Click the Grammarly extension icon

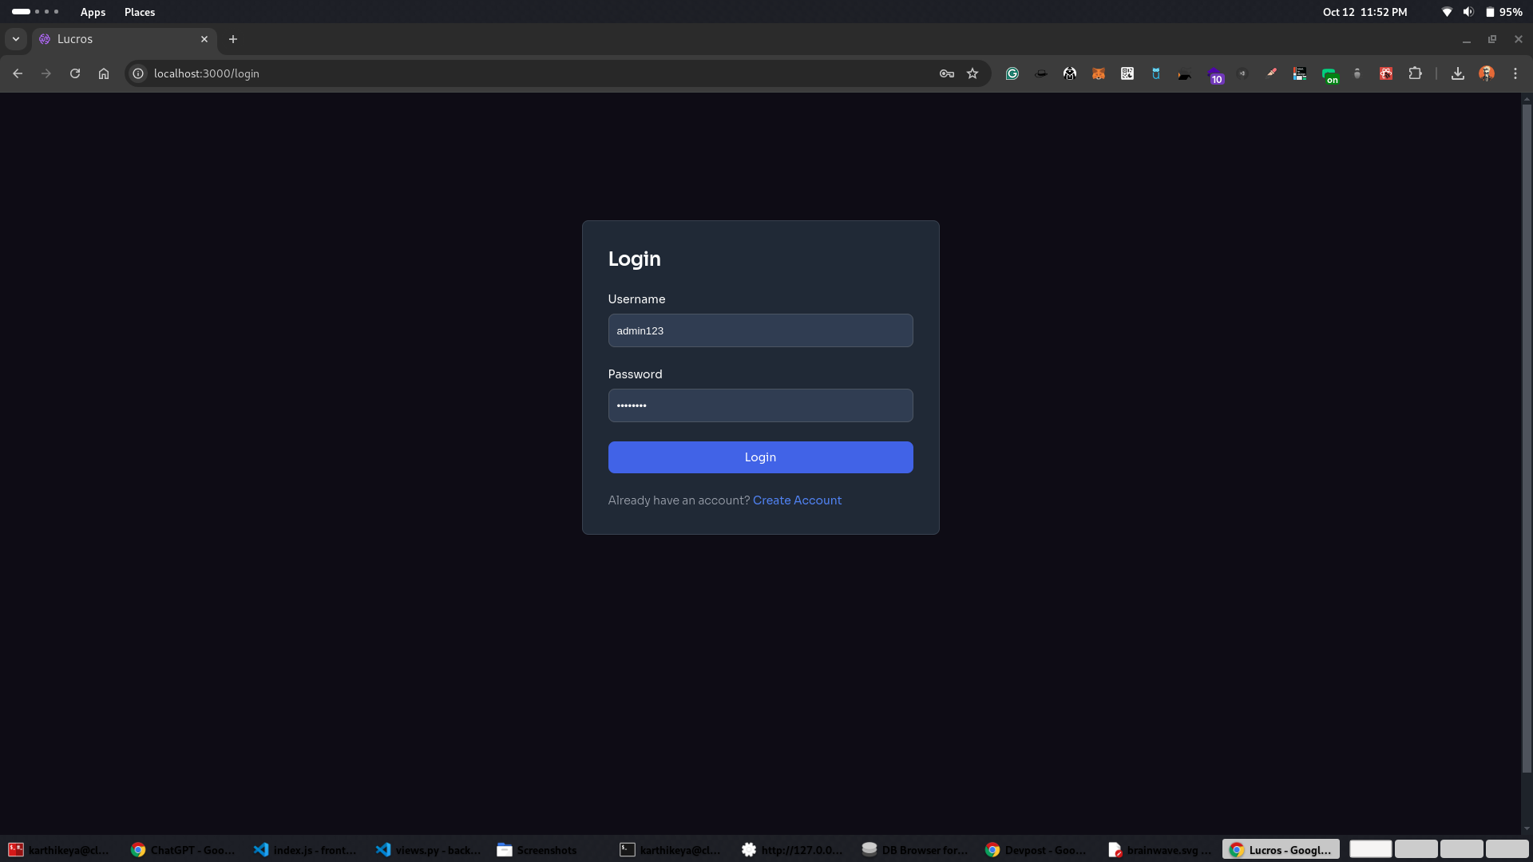coord(1012,73)
